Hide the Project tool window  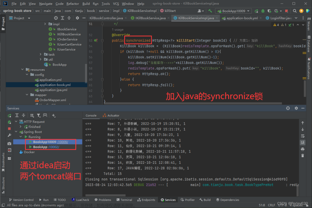pos(84,18)
